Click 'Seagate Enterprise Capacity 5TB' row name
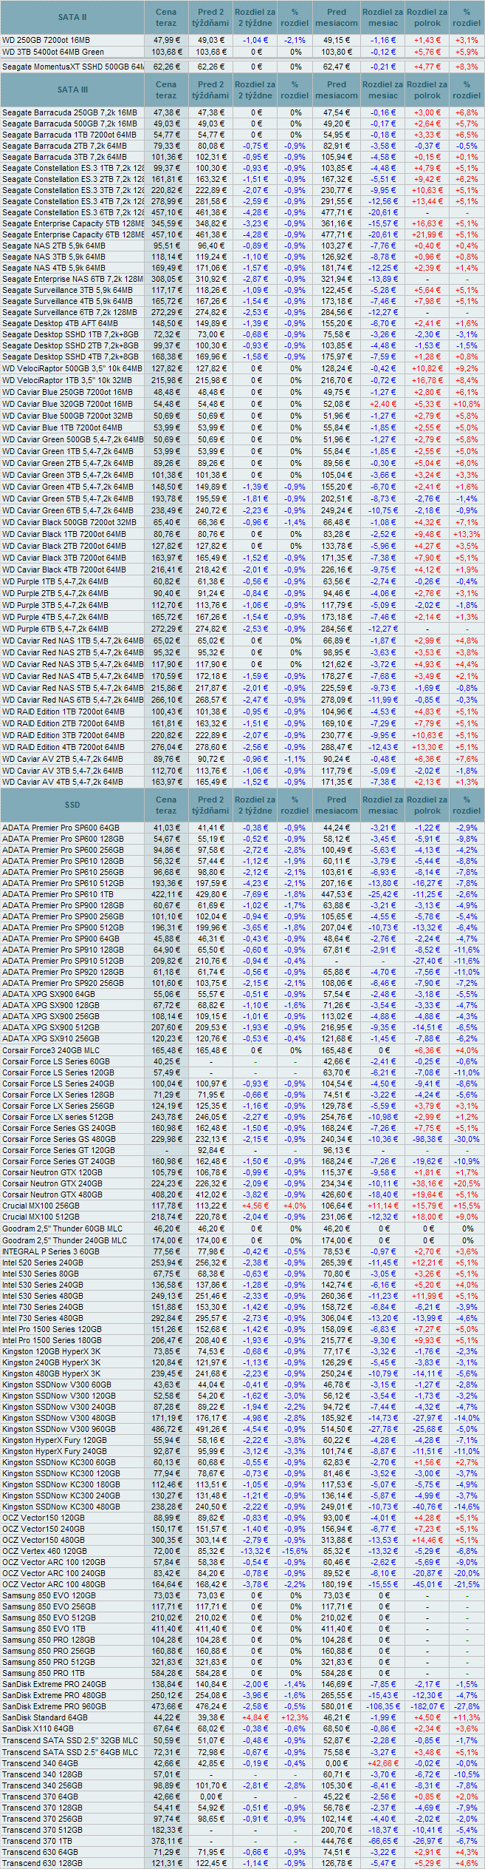The width and height of the screenshot is (485, 1869). point(73,223)
